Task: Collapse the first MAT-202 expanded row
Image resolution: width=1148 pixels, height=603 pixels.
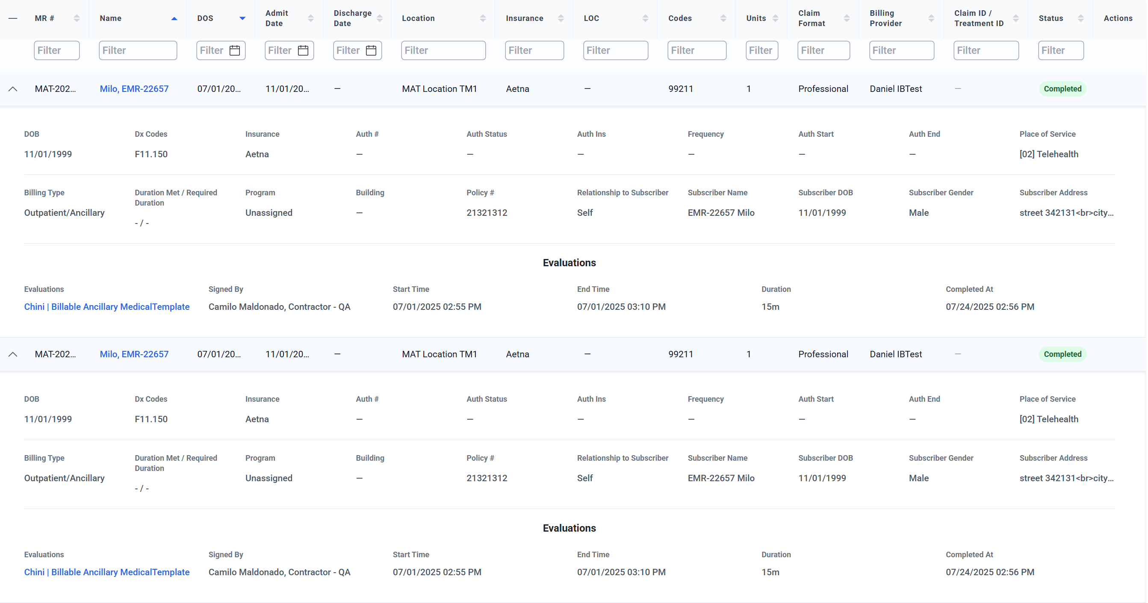Action: 13,88
